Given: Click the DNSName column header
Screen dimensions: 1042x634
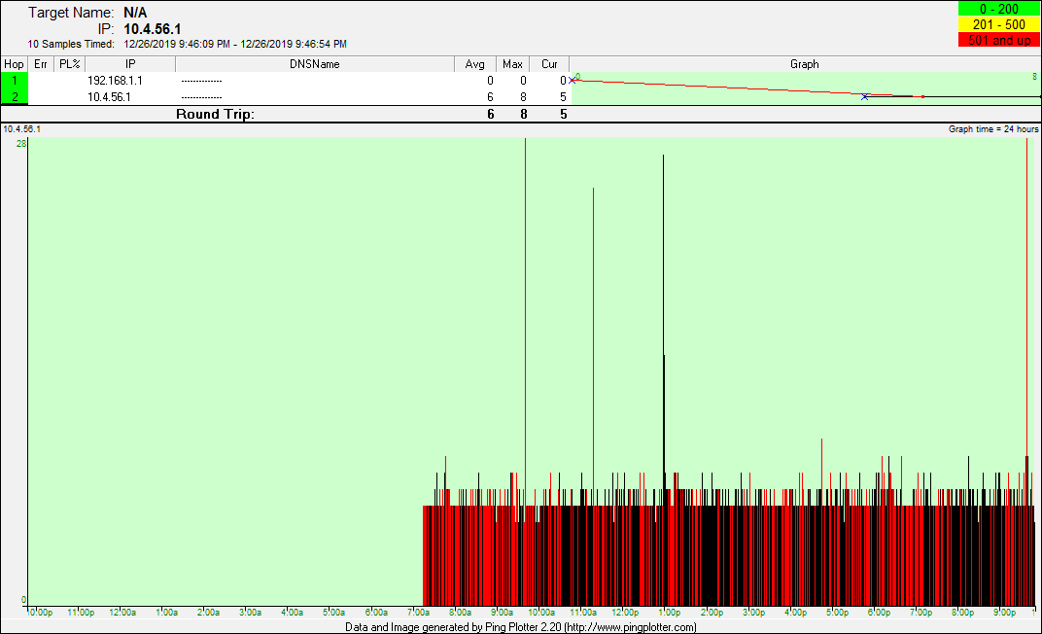Looking at the screenshot, I should click(315, 64).
